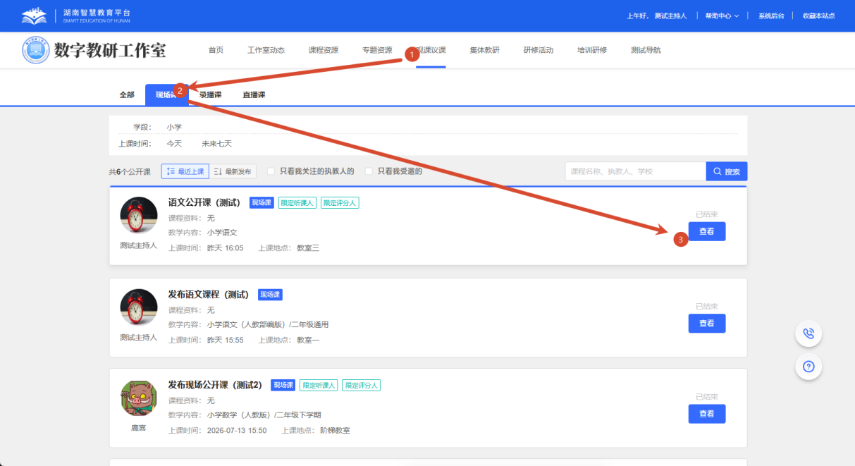Viewport: 855px width, 466px height.
Task: Filter stage by 小学
Action: tap(174, 127)
